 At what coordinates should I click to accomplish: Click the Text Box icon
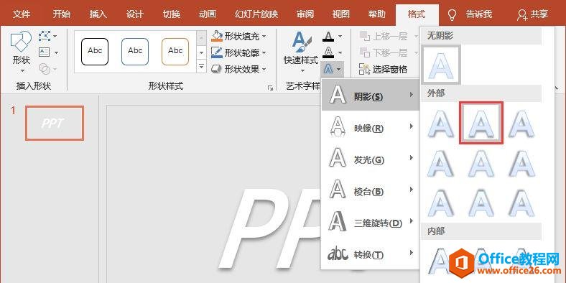44,52
